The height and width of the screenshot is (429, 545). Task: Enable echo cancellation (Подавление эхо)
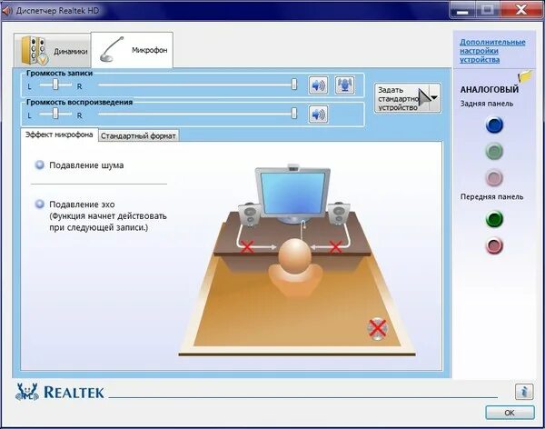40,204
